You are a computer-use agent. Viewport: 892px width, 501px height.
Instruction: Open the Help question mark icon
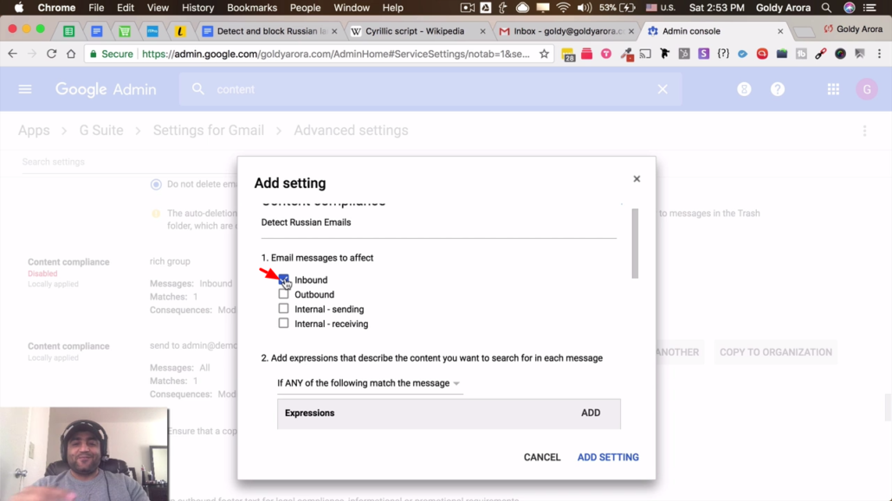778,89
